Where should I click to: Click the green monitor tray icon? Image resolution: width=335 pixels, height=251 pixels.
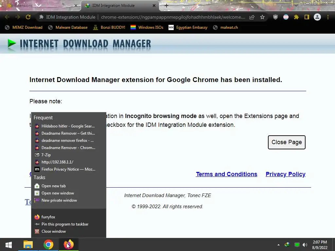click(x=297, y=245)
